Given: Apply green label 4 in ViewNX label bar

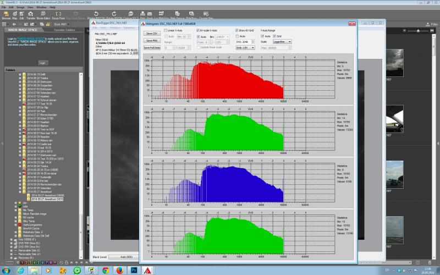Looking at the screenshot, I should (x=35, y=263).
